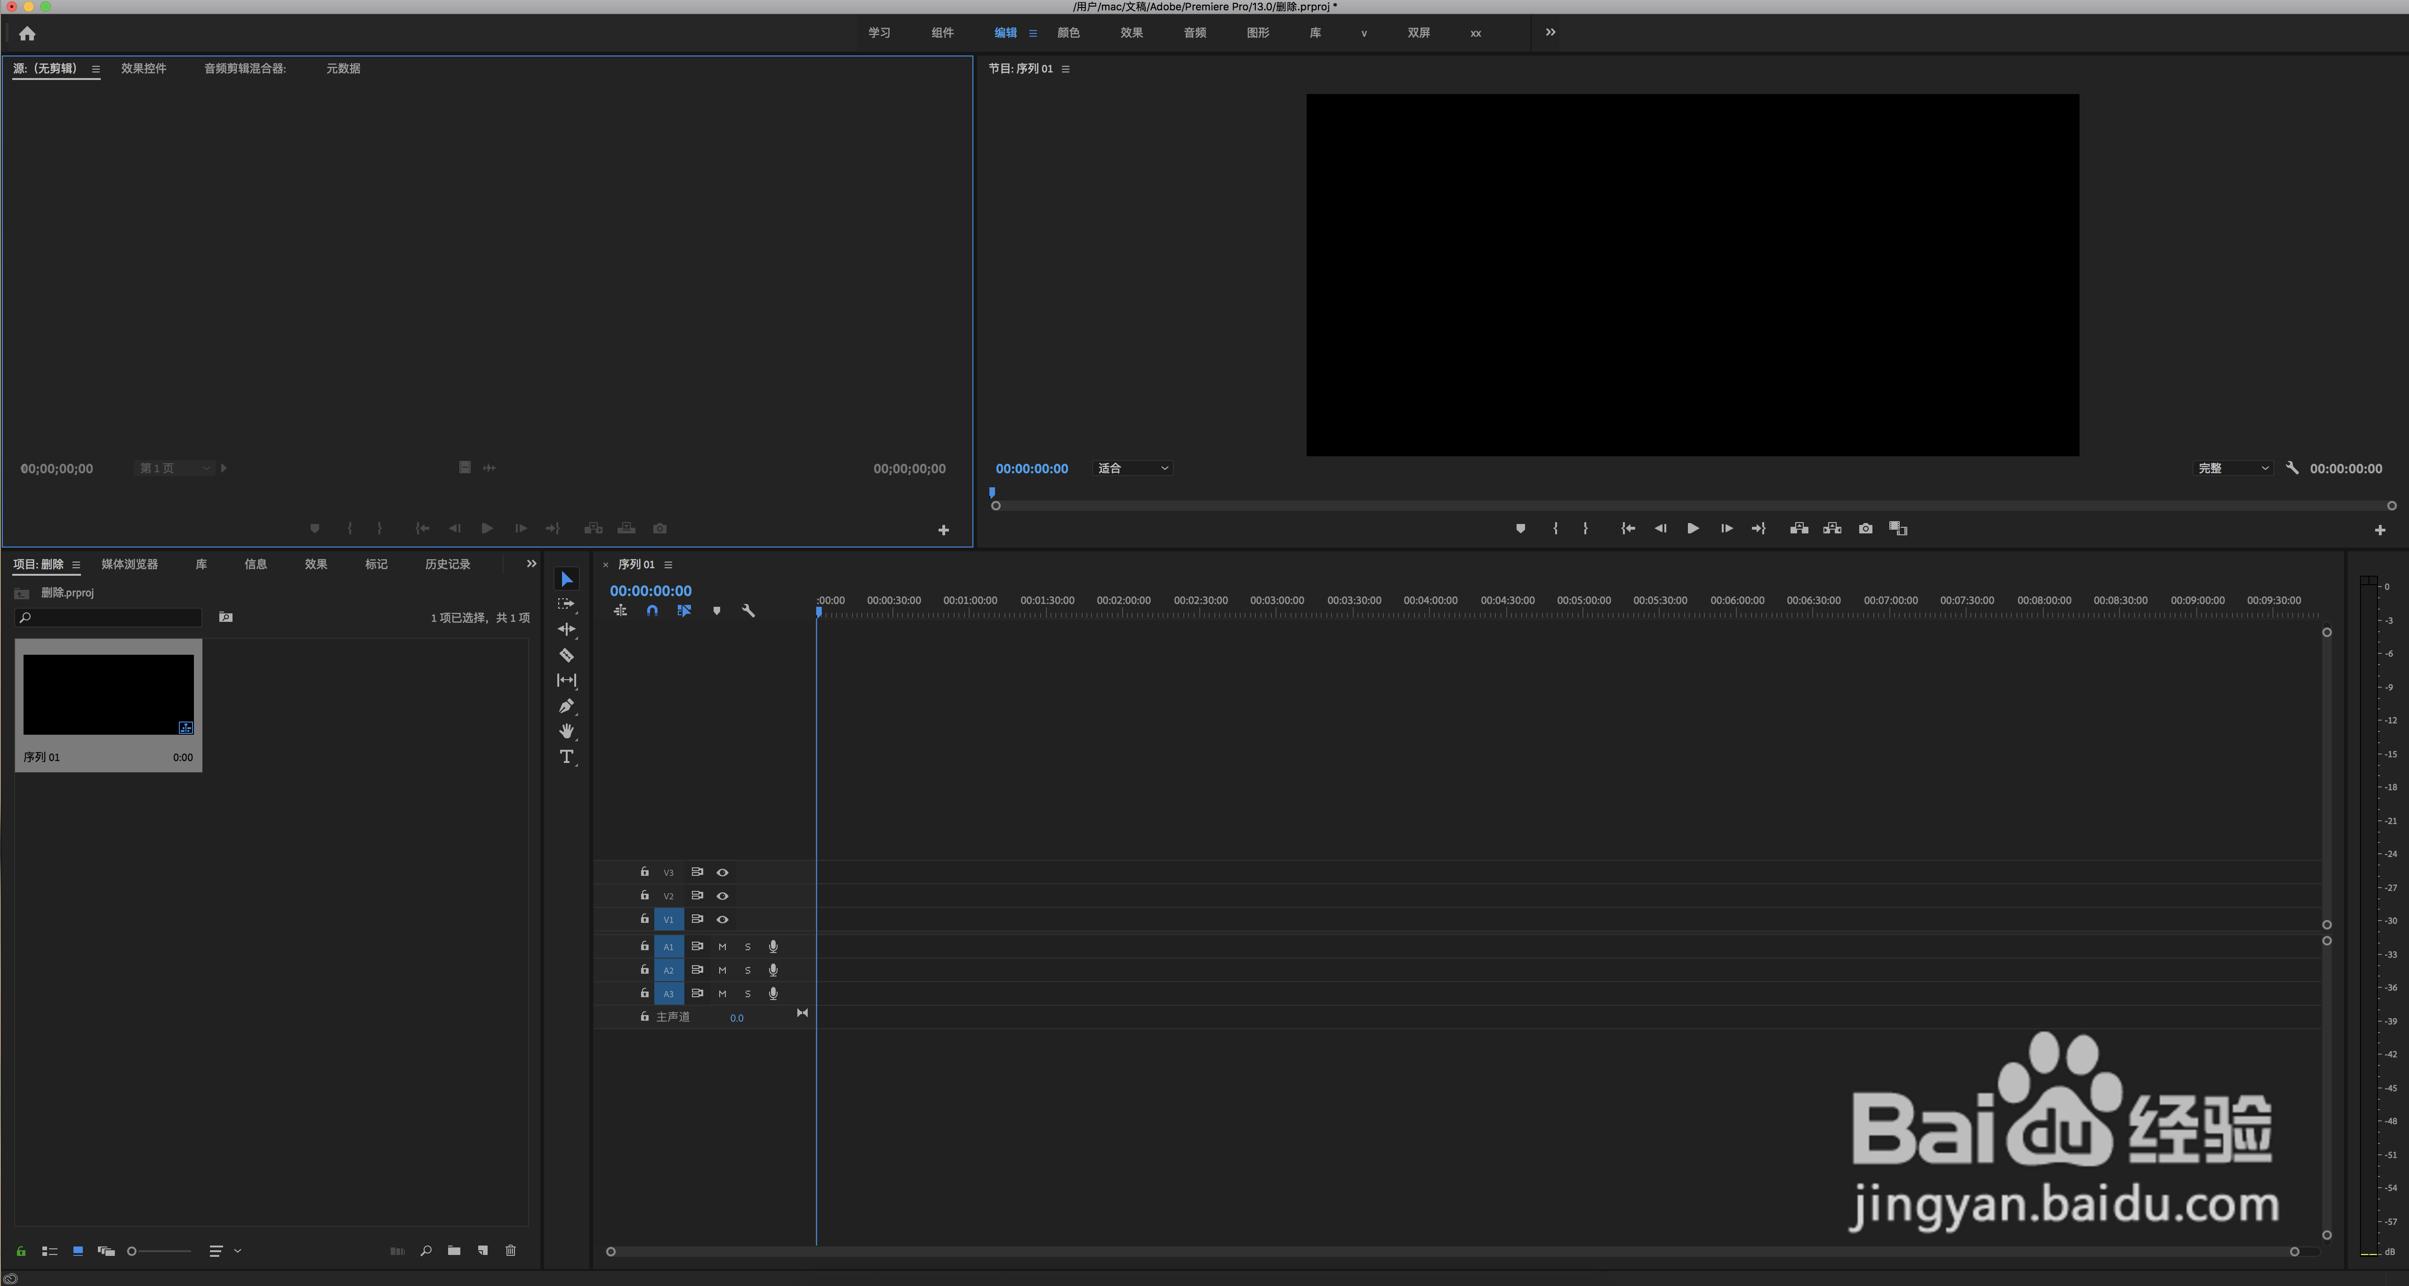Solo audio track A2
The height and width of the screenshot is (1286, 2409).
(747, 970)
